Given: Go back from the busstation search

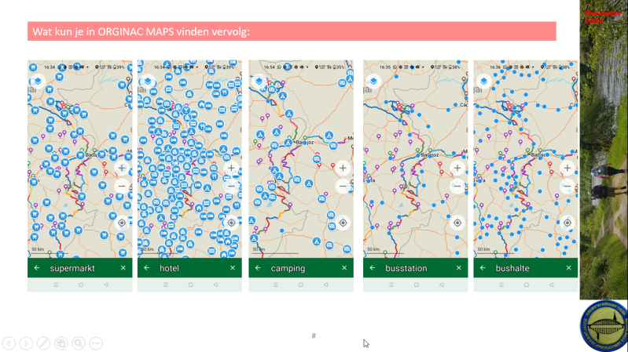Looking at the screenshot, I should point(373,268).
